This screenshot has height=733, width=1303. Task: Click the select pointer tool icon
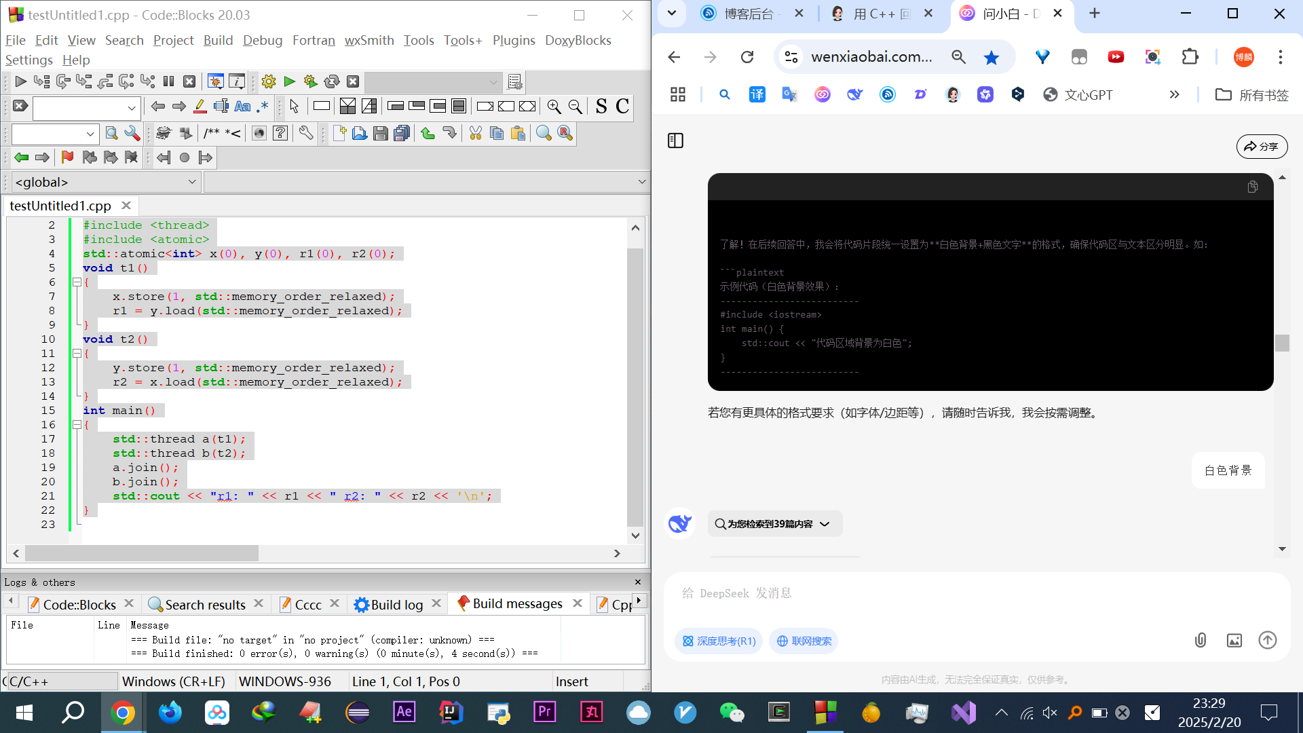click(294, 106)
